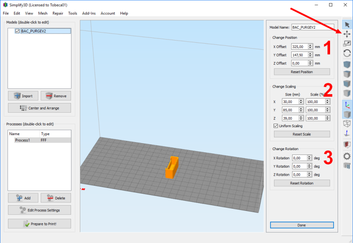Image resolution: width=353 pixels, height=243 pixels.
Task: Choose the Rotate Models tool
Action: coord(347,53)
